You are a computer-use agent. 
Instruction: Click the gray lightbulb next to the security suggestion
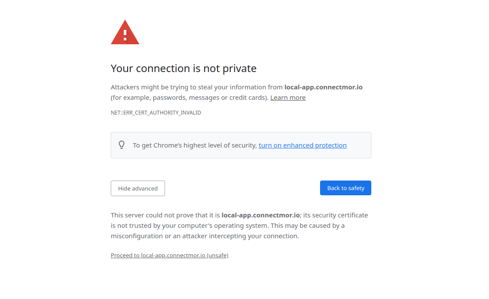(x=122, y=145)
